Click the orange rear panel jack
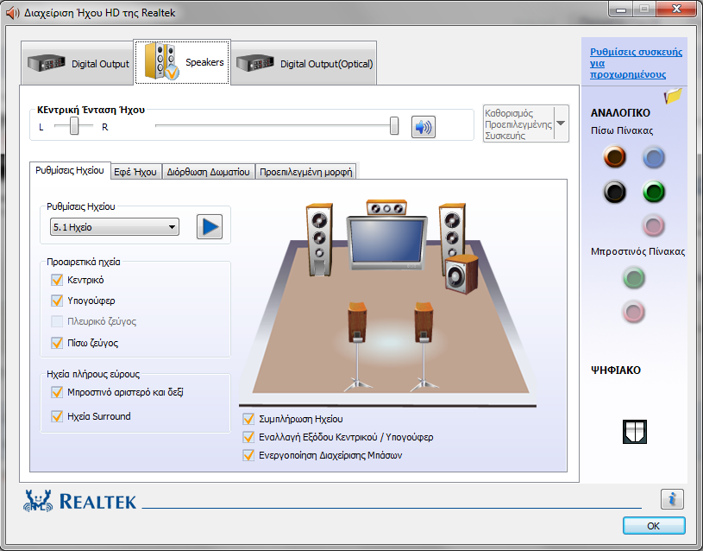Screen dimensions: 703x551 (614, 156)
